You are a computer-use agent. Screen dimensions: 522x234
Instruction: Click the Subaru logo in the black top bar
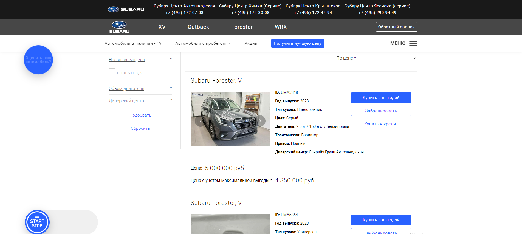(126, 9)
